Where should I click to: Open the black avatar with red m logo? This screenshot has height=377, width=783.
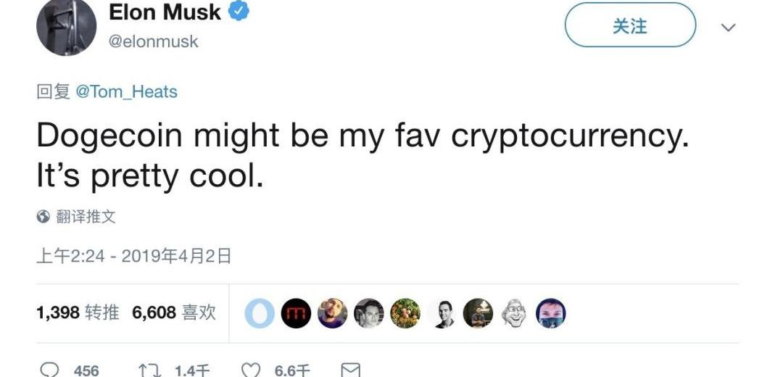coord(295,313)
